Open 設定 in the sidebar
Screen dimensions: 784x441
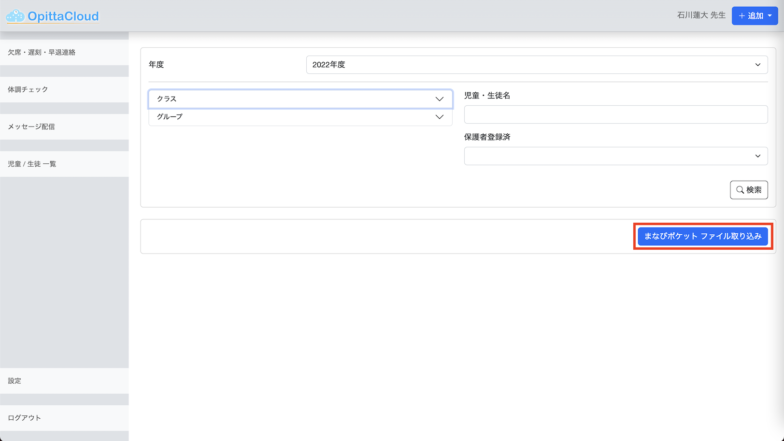coord(64,381)
